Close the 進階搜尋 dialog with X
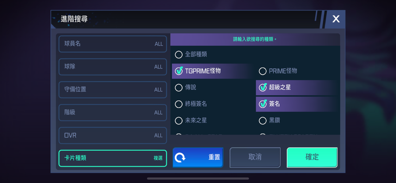Image resolution: width=396 pixels, height=183 pixels. pyautogui.click(x=336, y=19)
